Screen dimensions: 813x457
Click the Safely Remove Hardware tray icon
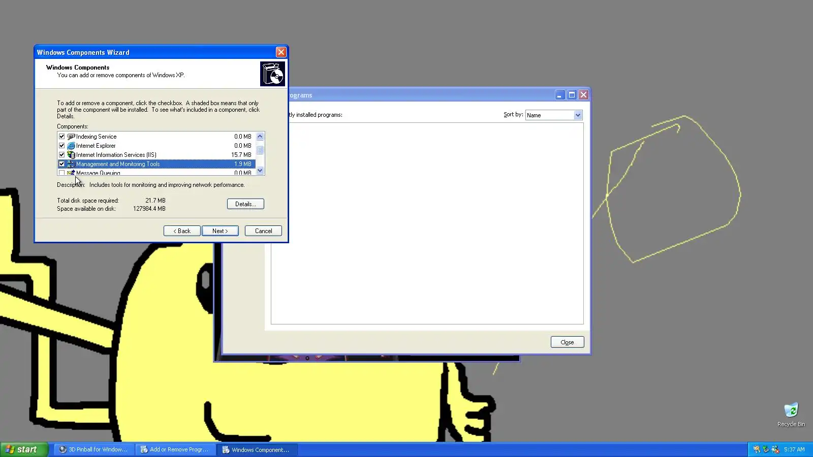pyautogui.click(x=766, y=449)
